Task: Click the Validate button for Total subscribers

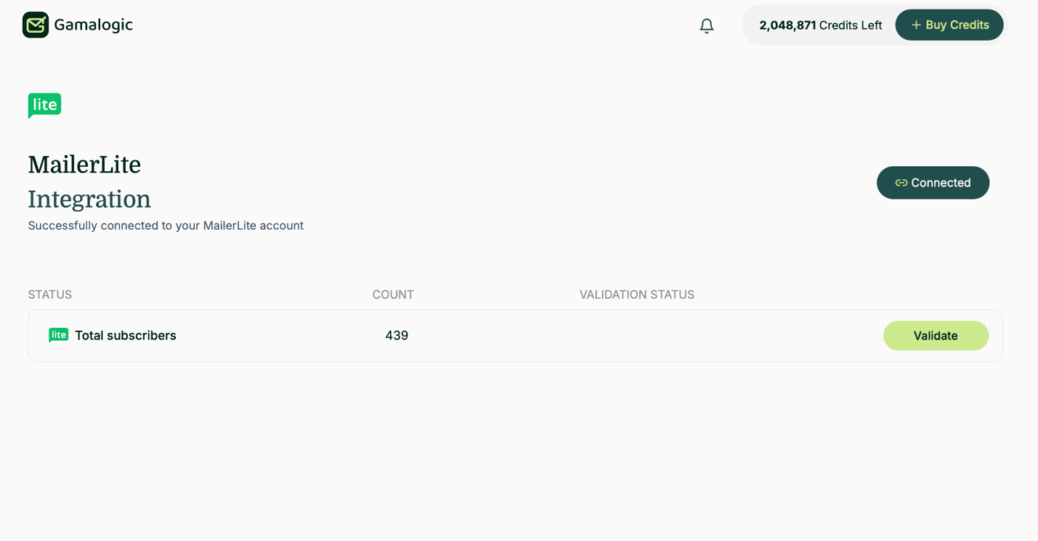Action: click(x=936, y=335)
